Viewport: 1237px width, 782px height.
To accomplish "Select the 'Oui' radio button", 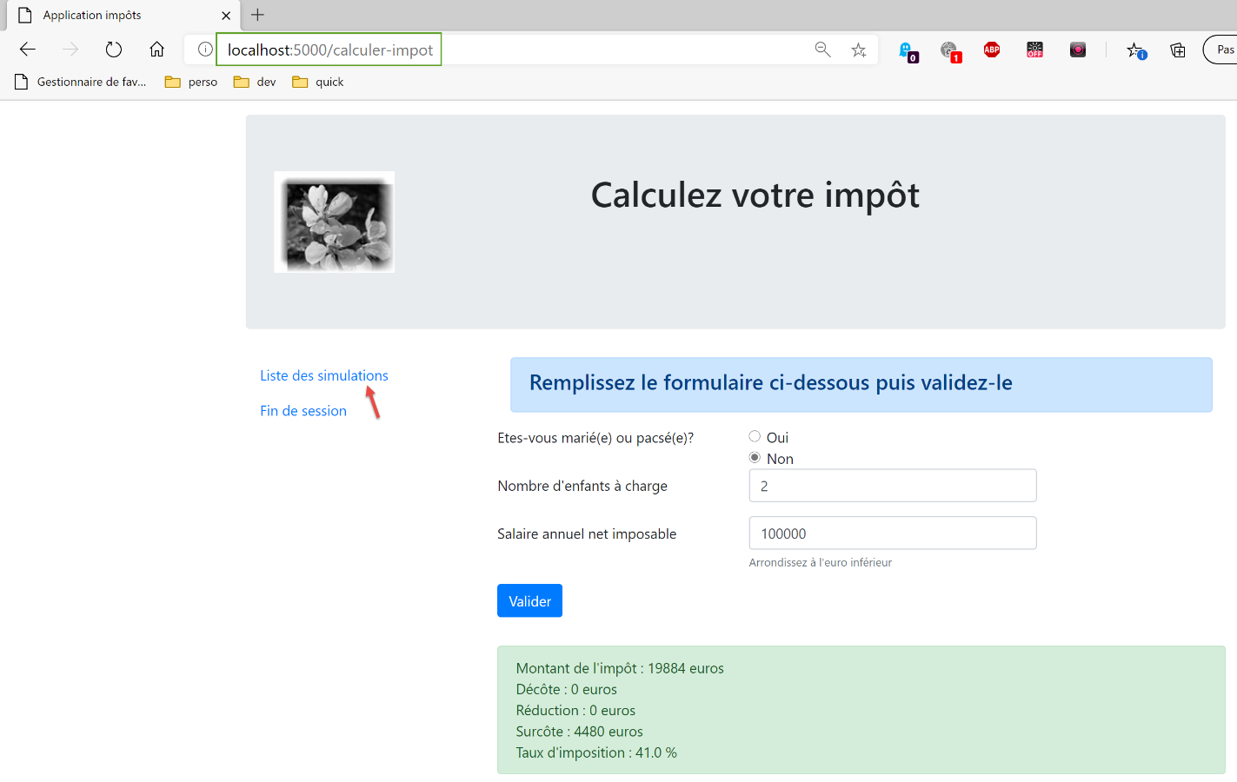I will [x=755, y=437].
